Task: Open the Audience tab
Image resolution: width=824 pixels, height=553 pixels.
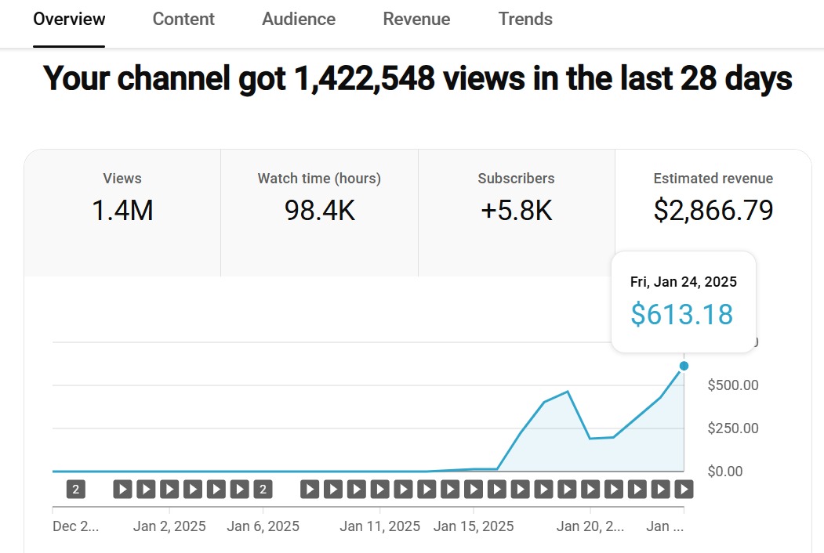Action: 298,19
